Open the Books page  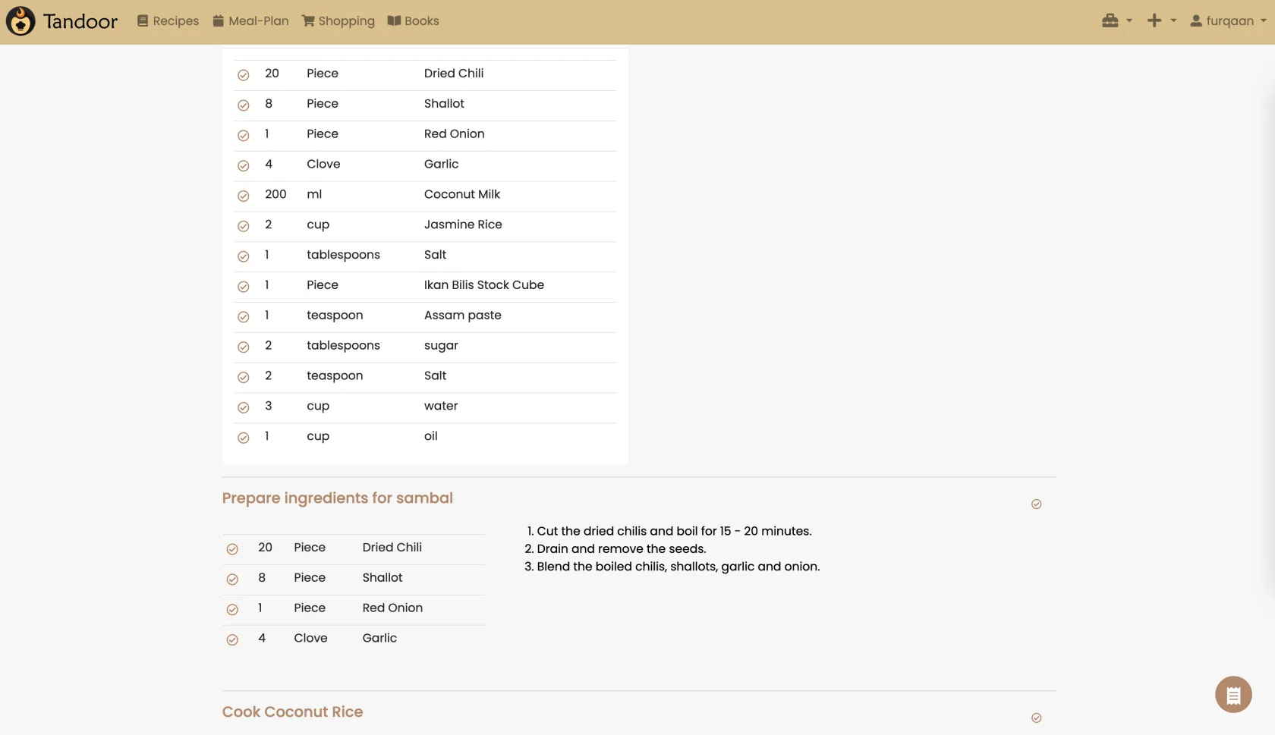point(413,21)
